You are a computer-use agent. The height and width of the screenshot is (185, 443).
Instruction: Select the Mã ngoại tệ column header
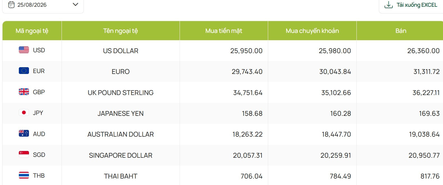[32, 31]
